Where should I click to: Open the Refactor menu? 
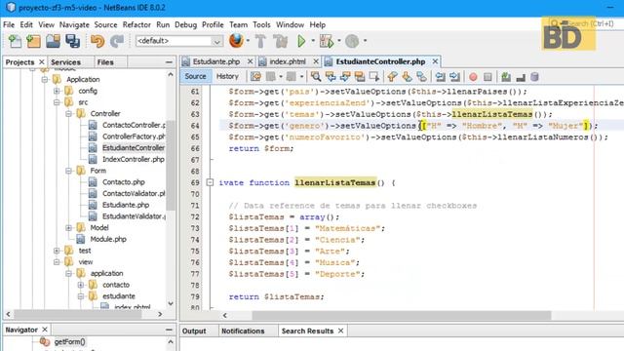(x=136, y=24)
